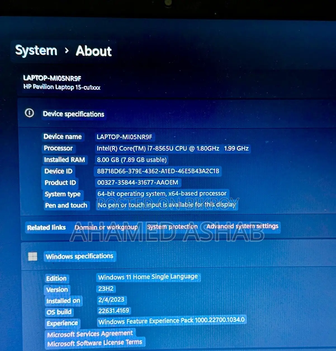
Task: Open Microsoft Software License Terms link
Action: pyautogui.click(x=94, y=343)
